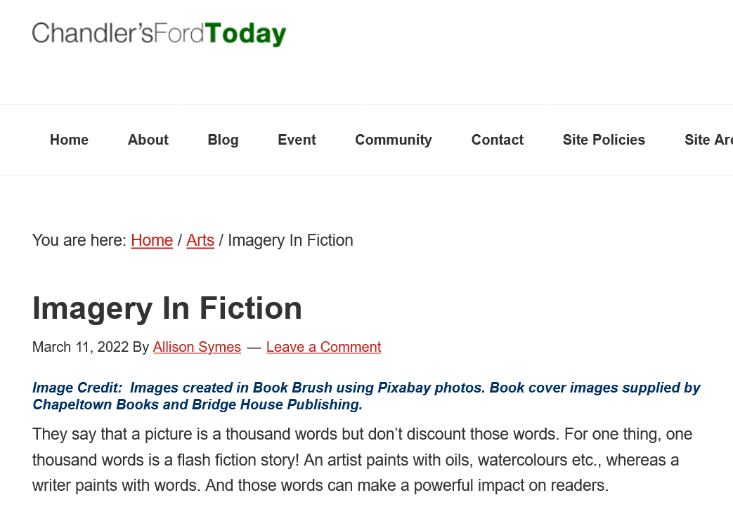This screenshot has height=514, width=733.
Task: Open the About page from navigation
Action: [x=148, y=140]
